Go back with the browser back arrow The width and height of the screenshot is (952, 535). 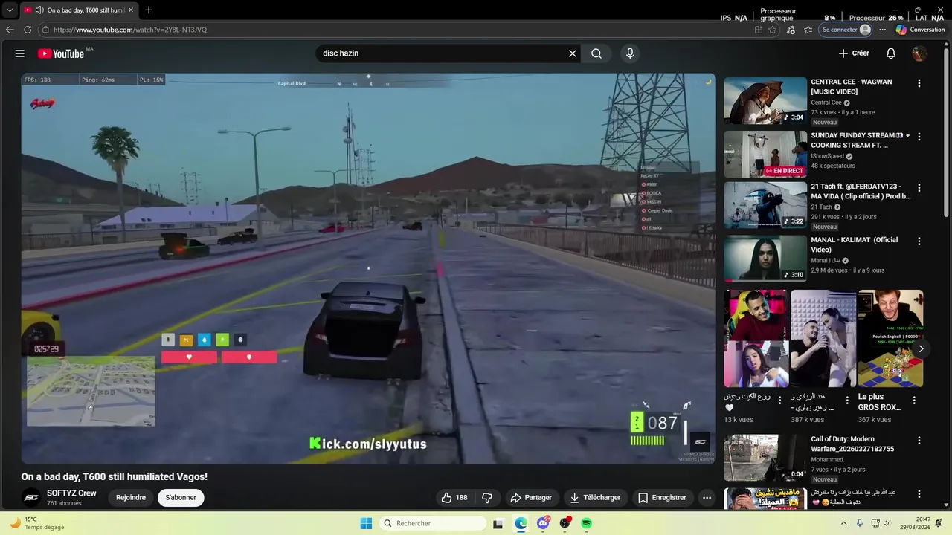10,30
